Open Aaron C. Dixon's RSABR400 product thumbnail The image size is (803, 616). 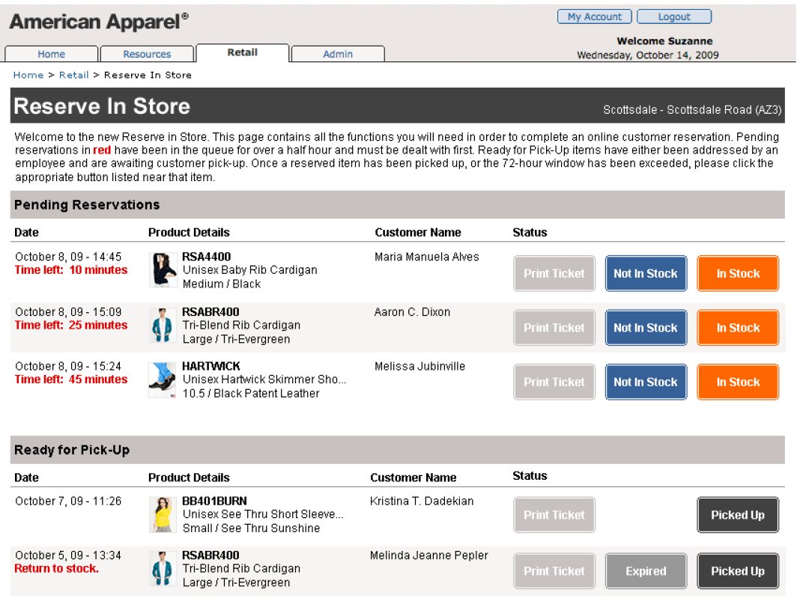[x=163, y=325]
